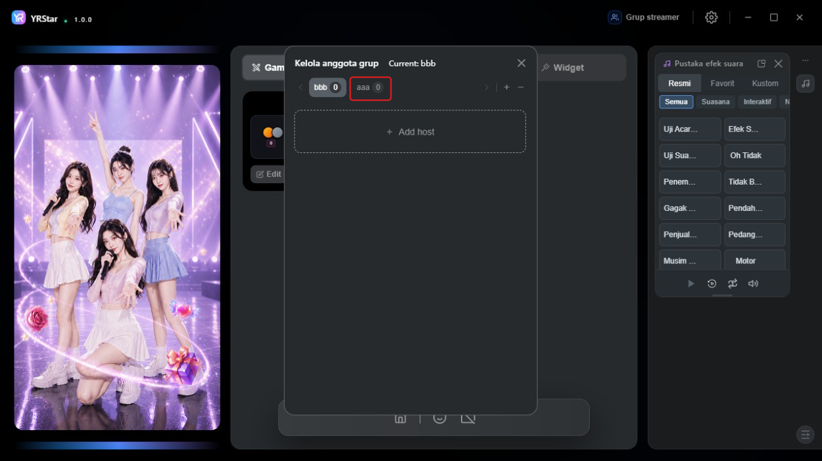Remove a group with the minus icon
The height and width of the screenshot is (461, 822).
click(x=521, y=87)
